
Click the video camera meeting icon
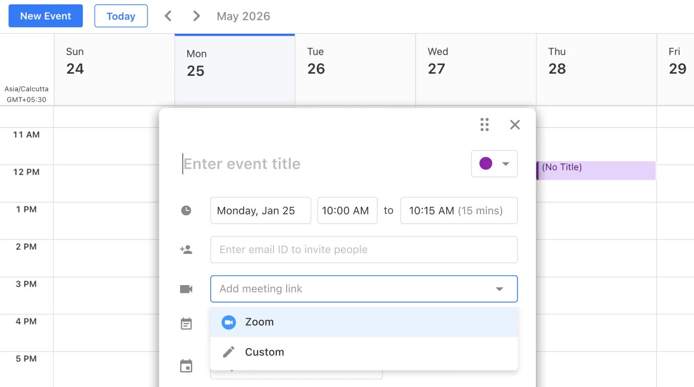pyautogui.click(x=186, y=289)
